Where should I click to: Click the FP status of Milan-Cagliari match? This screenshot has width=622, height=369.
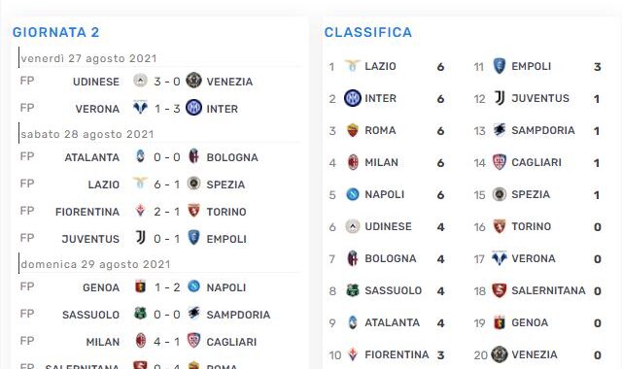(x=27, y=341)
